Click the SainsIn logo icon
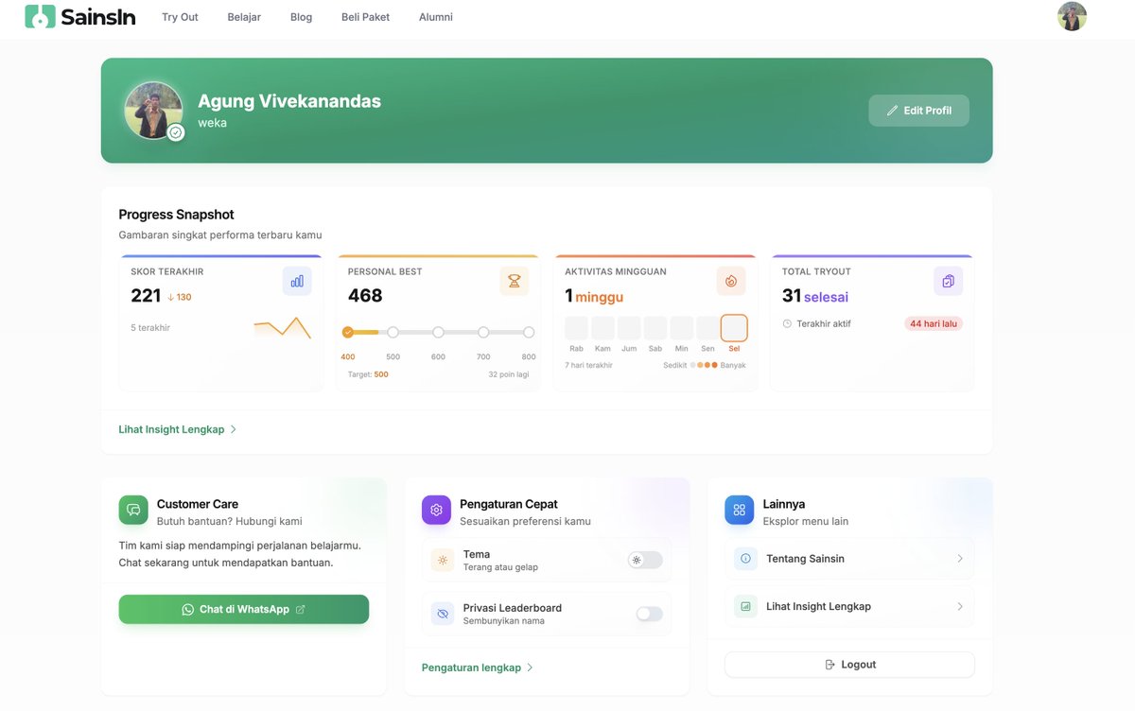Screen dimensions: 1135x711 pyautogui.click(x=40, y=16)
